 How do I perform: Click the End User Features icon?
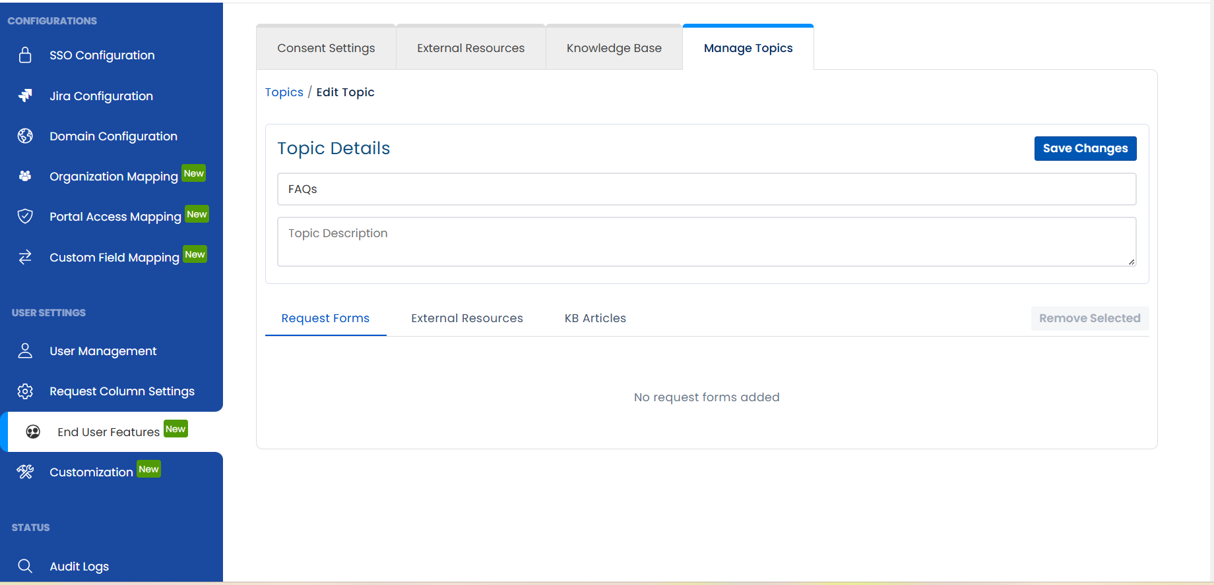click(x=33, y=432)
